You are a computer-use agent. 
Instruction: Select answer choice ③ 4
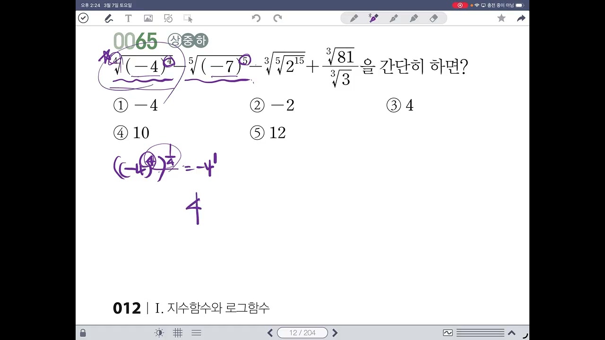coord(400,105)
